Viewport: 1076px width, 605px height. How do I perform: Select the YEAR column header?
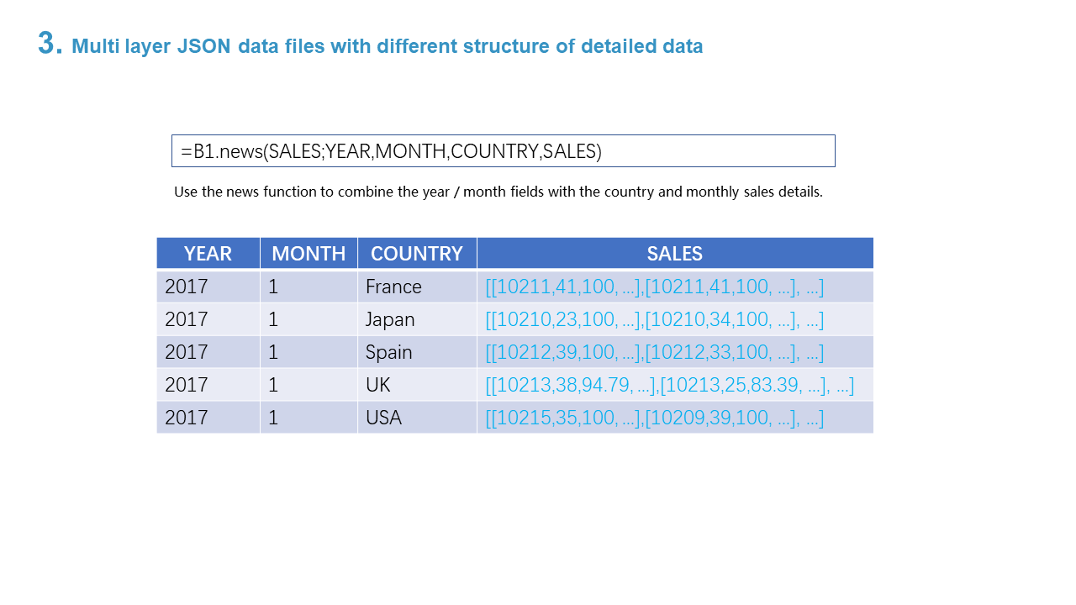(208, 254)
